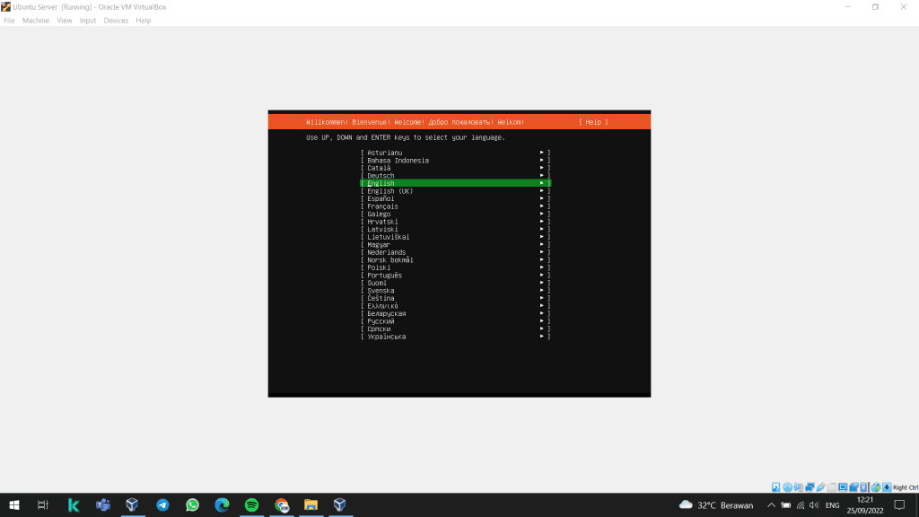Open the 32°C Berawan weather widget
Viewport: 919px width, 517px height.
[716, 505]
